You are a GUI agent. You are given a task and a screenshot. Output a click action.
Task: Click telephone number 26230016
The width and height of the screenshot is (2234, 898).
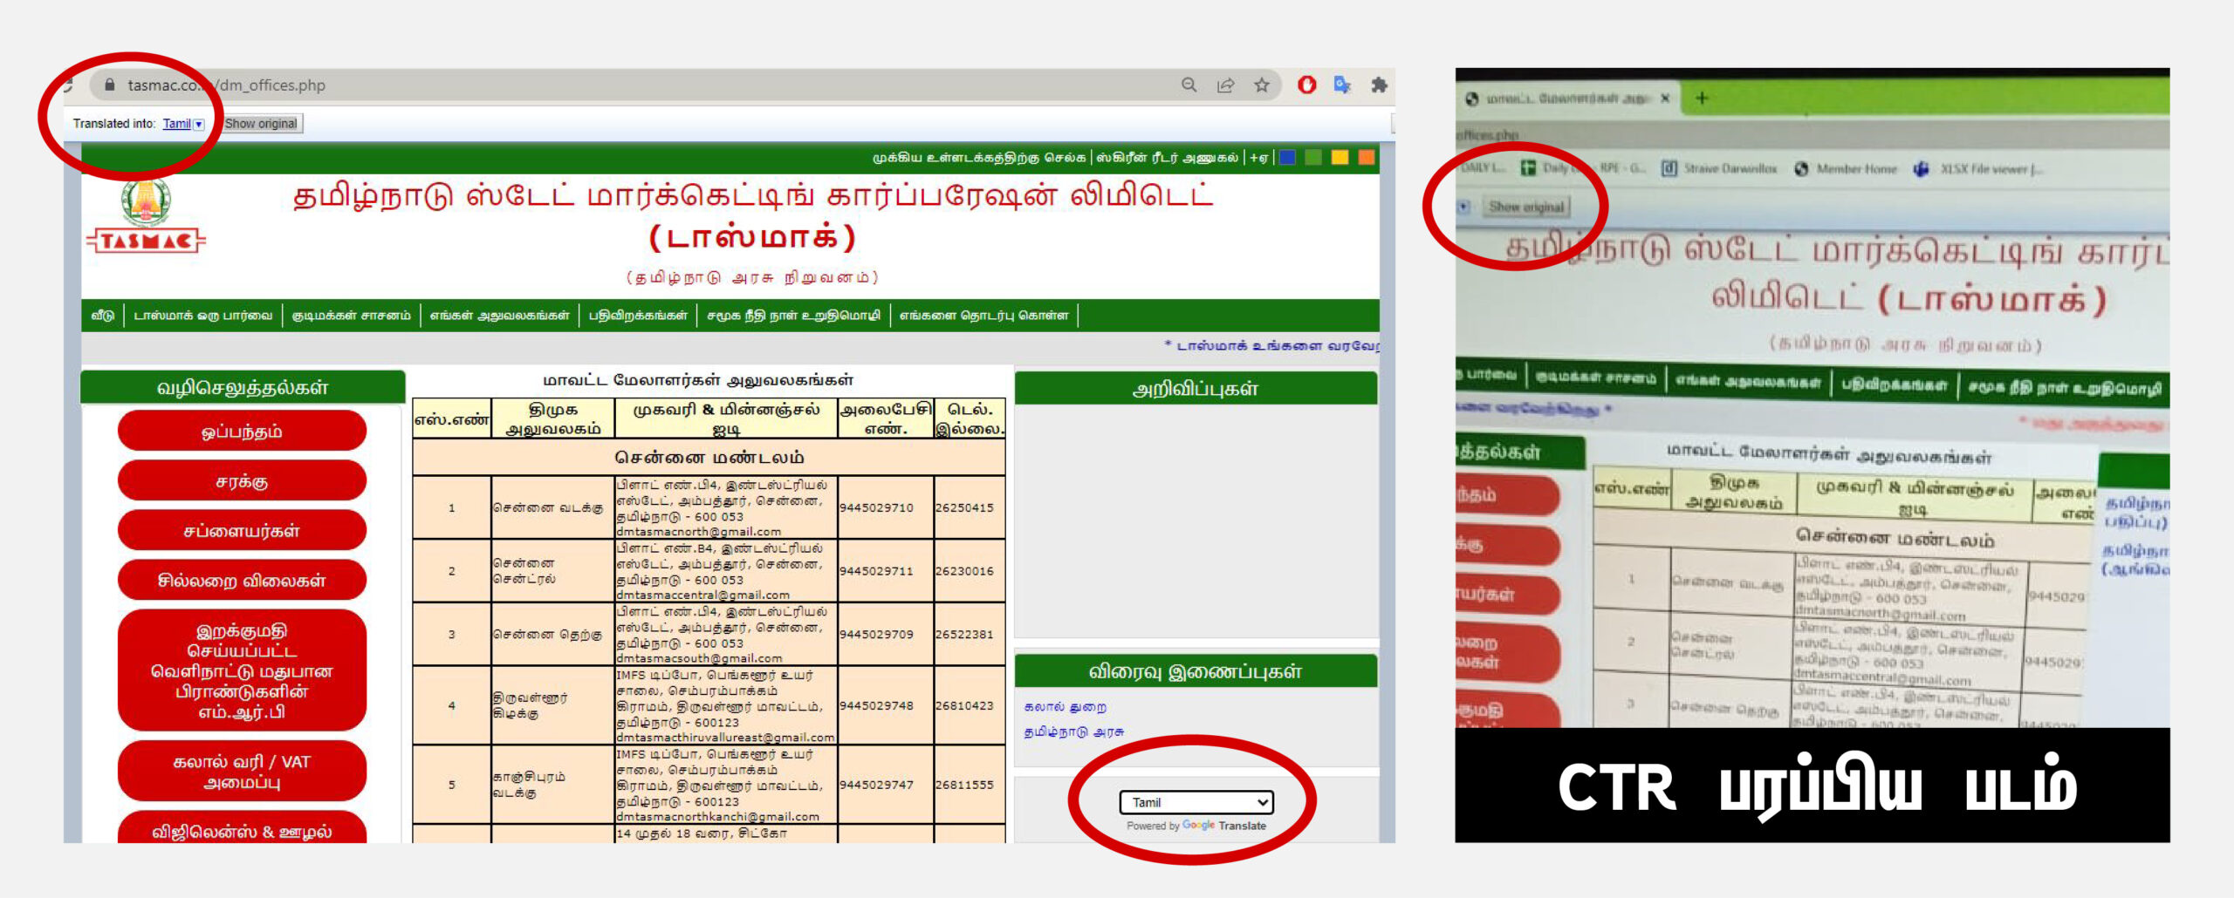click(x=964, y=571)
